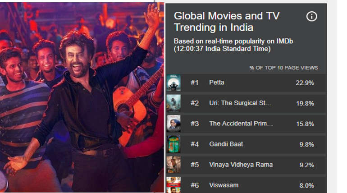Select the Gandii Baat title link
This screenshot has width=347, height=193.
[226, 144]
